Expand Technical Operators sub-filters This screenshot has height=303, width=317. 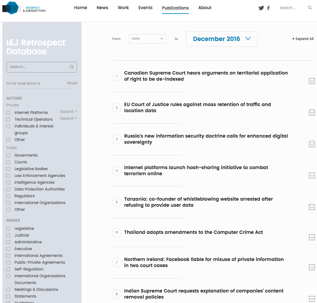coord(69,118)
